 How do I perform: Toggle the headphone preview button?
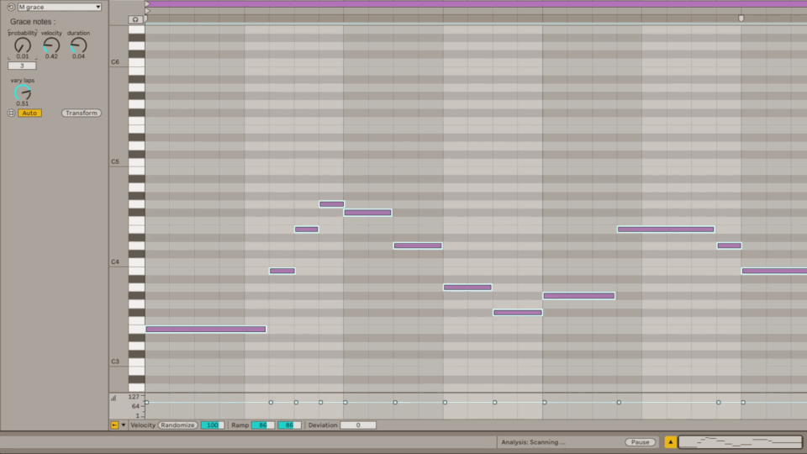136,18
